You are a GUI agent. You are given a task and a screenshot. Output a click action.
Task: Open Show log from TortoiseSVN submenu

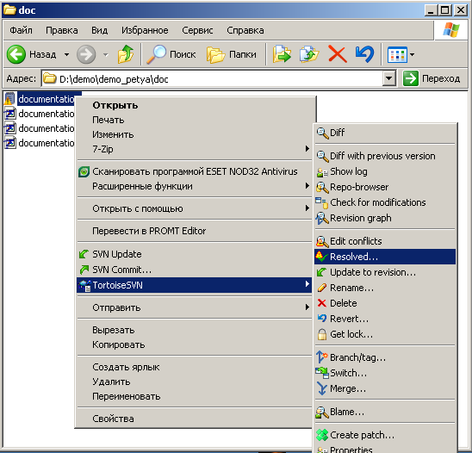(385, 171)
